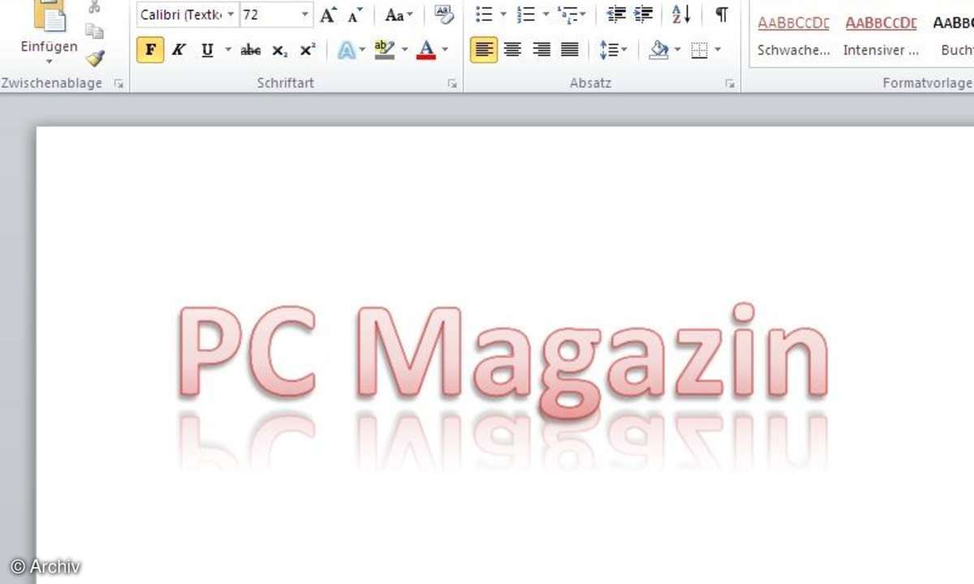Expand the Einfügen paste options arrow
The height and width of the screenshot is (584, 974).
pos(49,61)
